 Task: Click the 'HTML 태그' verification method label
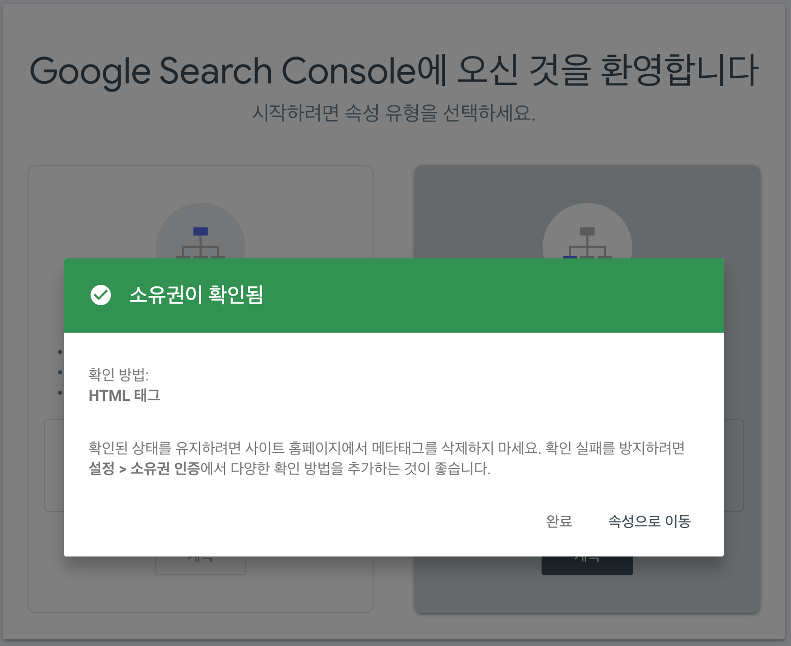point(124,396)
